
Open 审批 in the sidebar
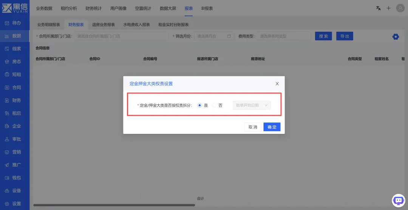15,139
